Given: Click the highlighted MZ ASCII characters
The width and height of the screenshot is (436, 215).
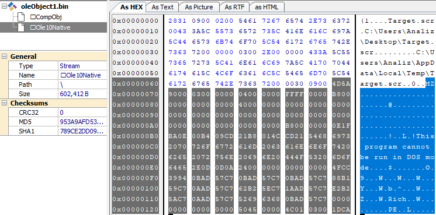Looking at the screenshot, I should click(430, 84).
